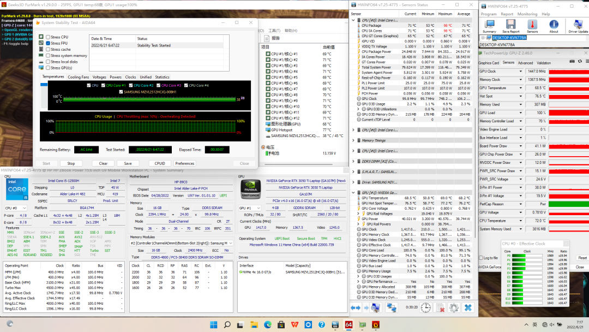
Task: Open sensor settings gear icon
Action: coord(453,308)
